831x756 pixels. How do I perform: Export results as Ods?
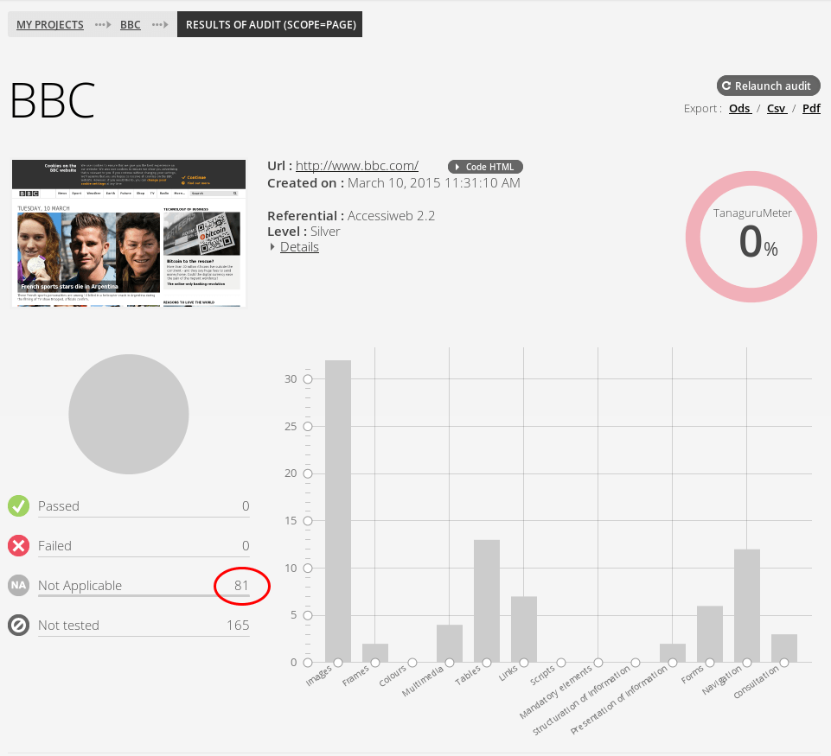tap(740, 109)
